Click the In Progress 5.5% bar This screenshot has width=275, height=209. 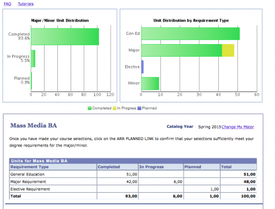tap(33, 58)
